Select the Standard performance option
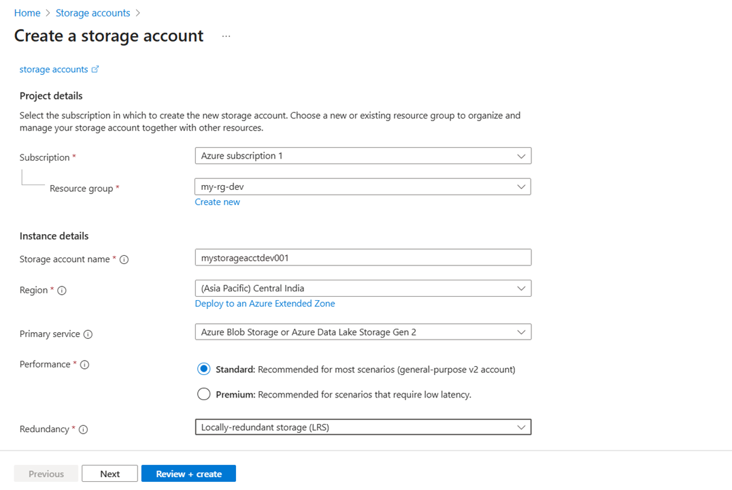732x490 pixels. 203,368
